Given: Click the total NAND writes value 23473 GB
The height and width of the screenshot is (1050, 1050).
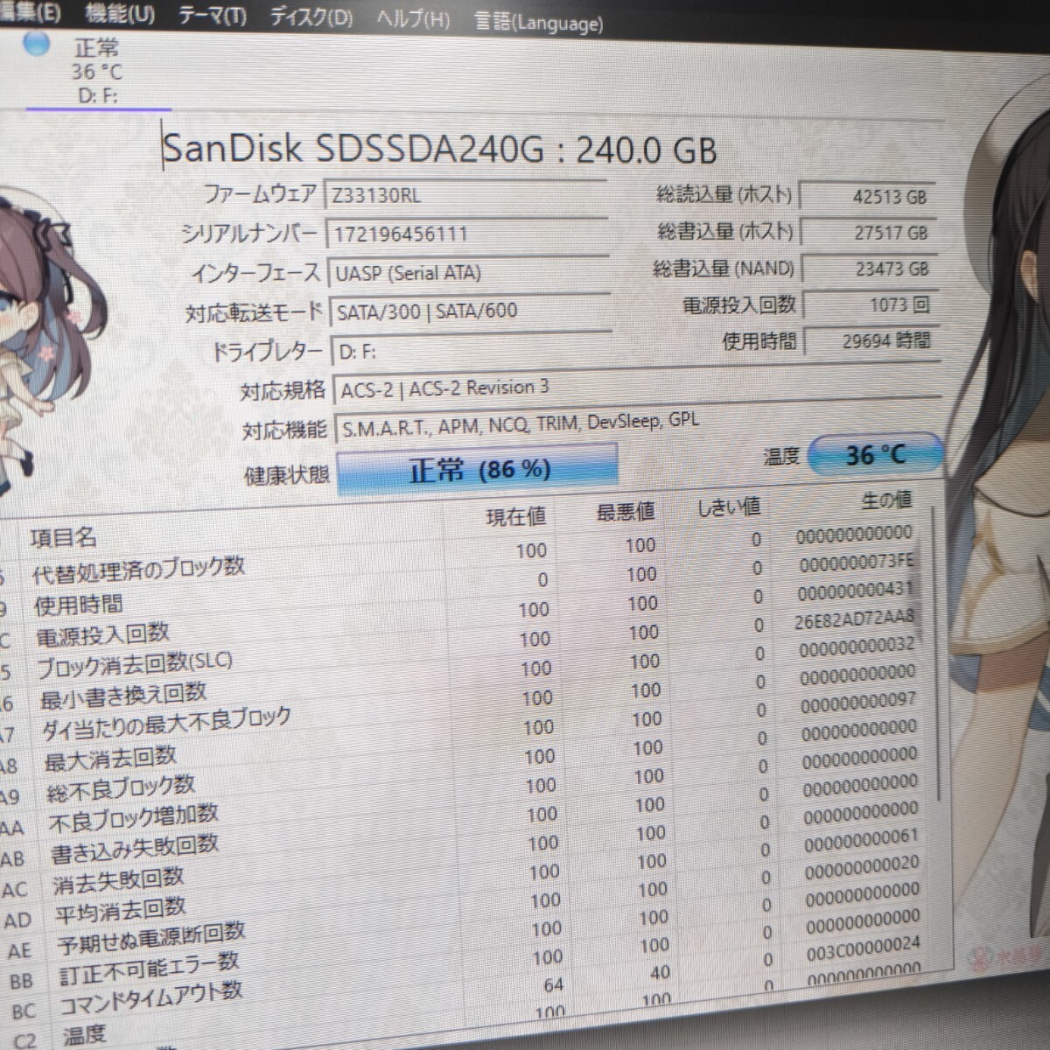Looking at the screenshot, I should [871, 269].
